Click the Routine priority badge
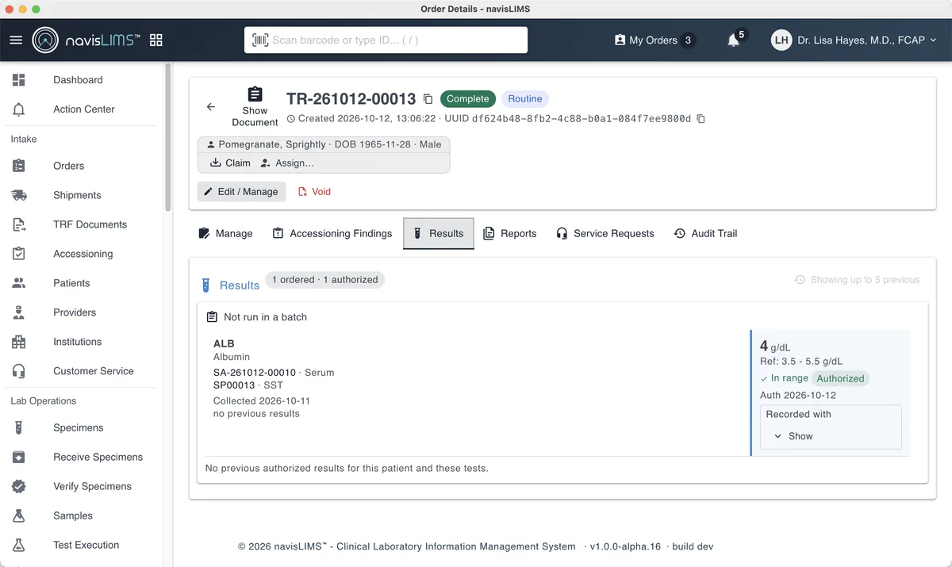This screenshot has width=952, height=567. click(525, 99)
